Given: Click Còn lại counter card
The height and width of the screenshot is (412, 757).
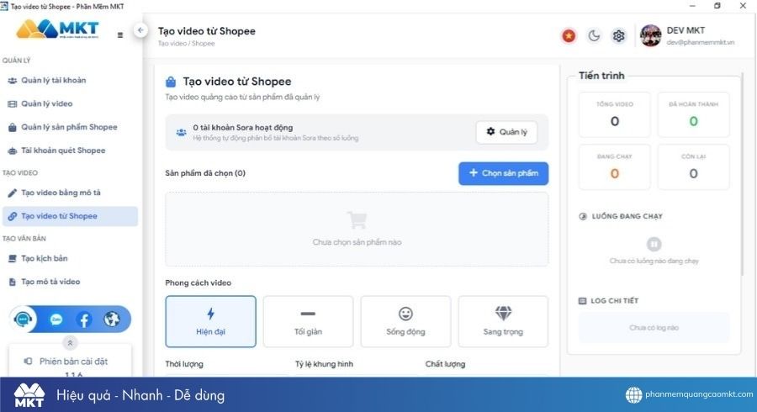Looking at the screenshot, I should pos(693,167).
